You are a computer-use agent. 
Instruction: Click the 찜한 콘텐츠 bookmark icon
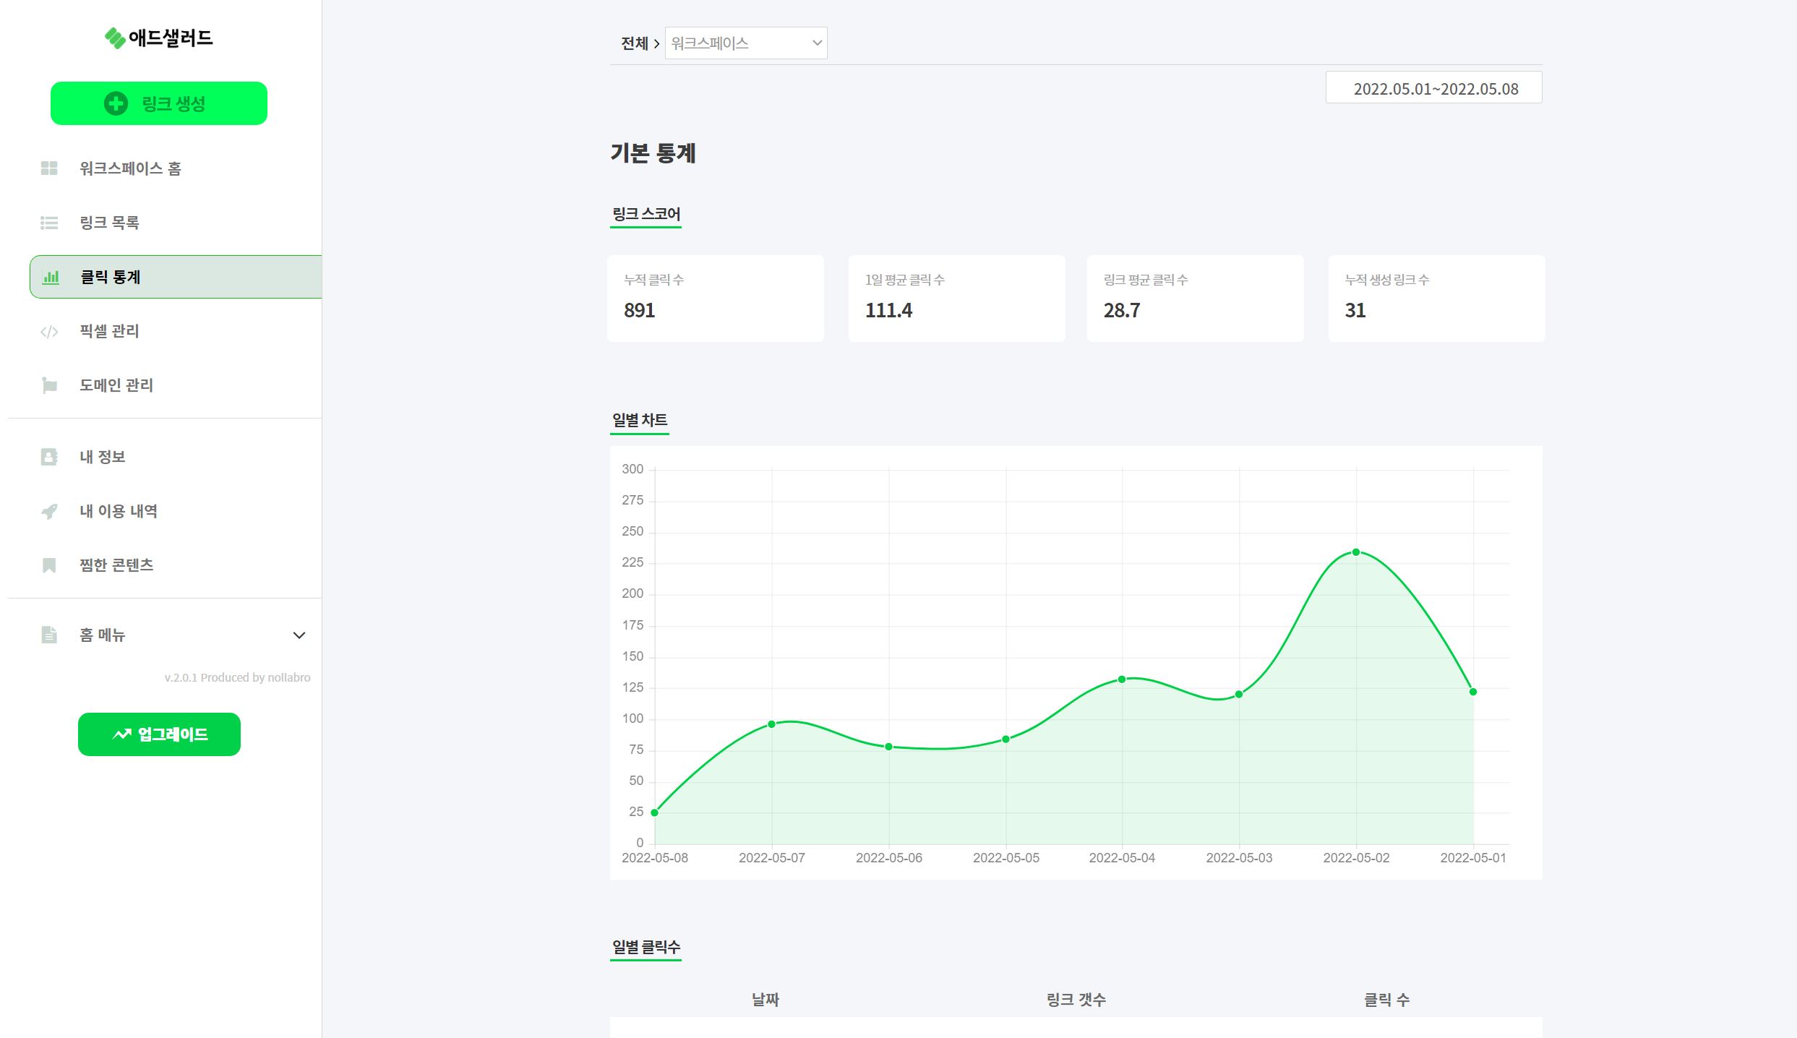[49, 565]
